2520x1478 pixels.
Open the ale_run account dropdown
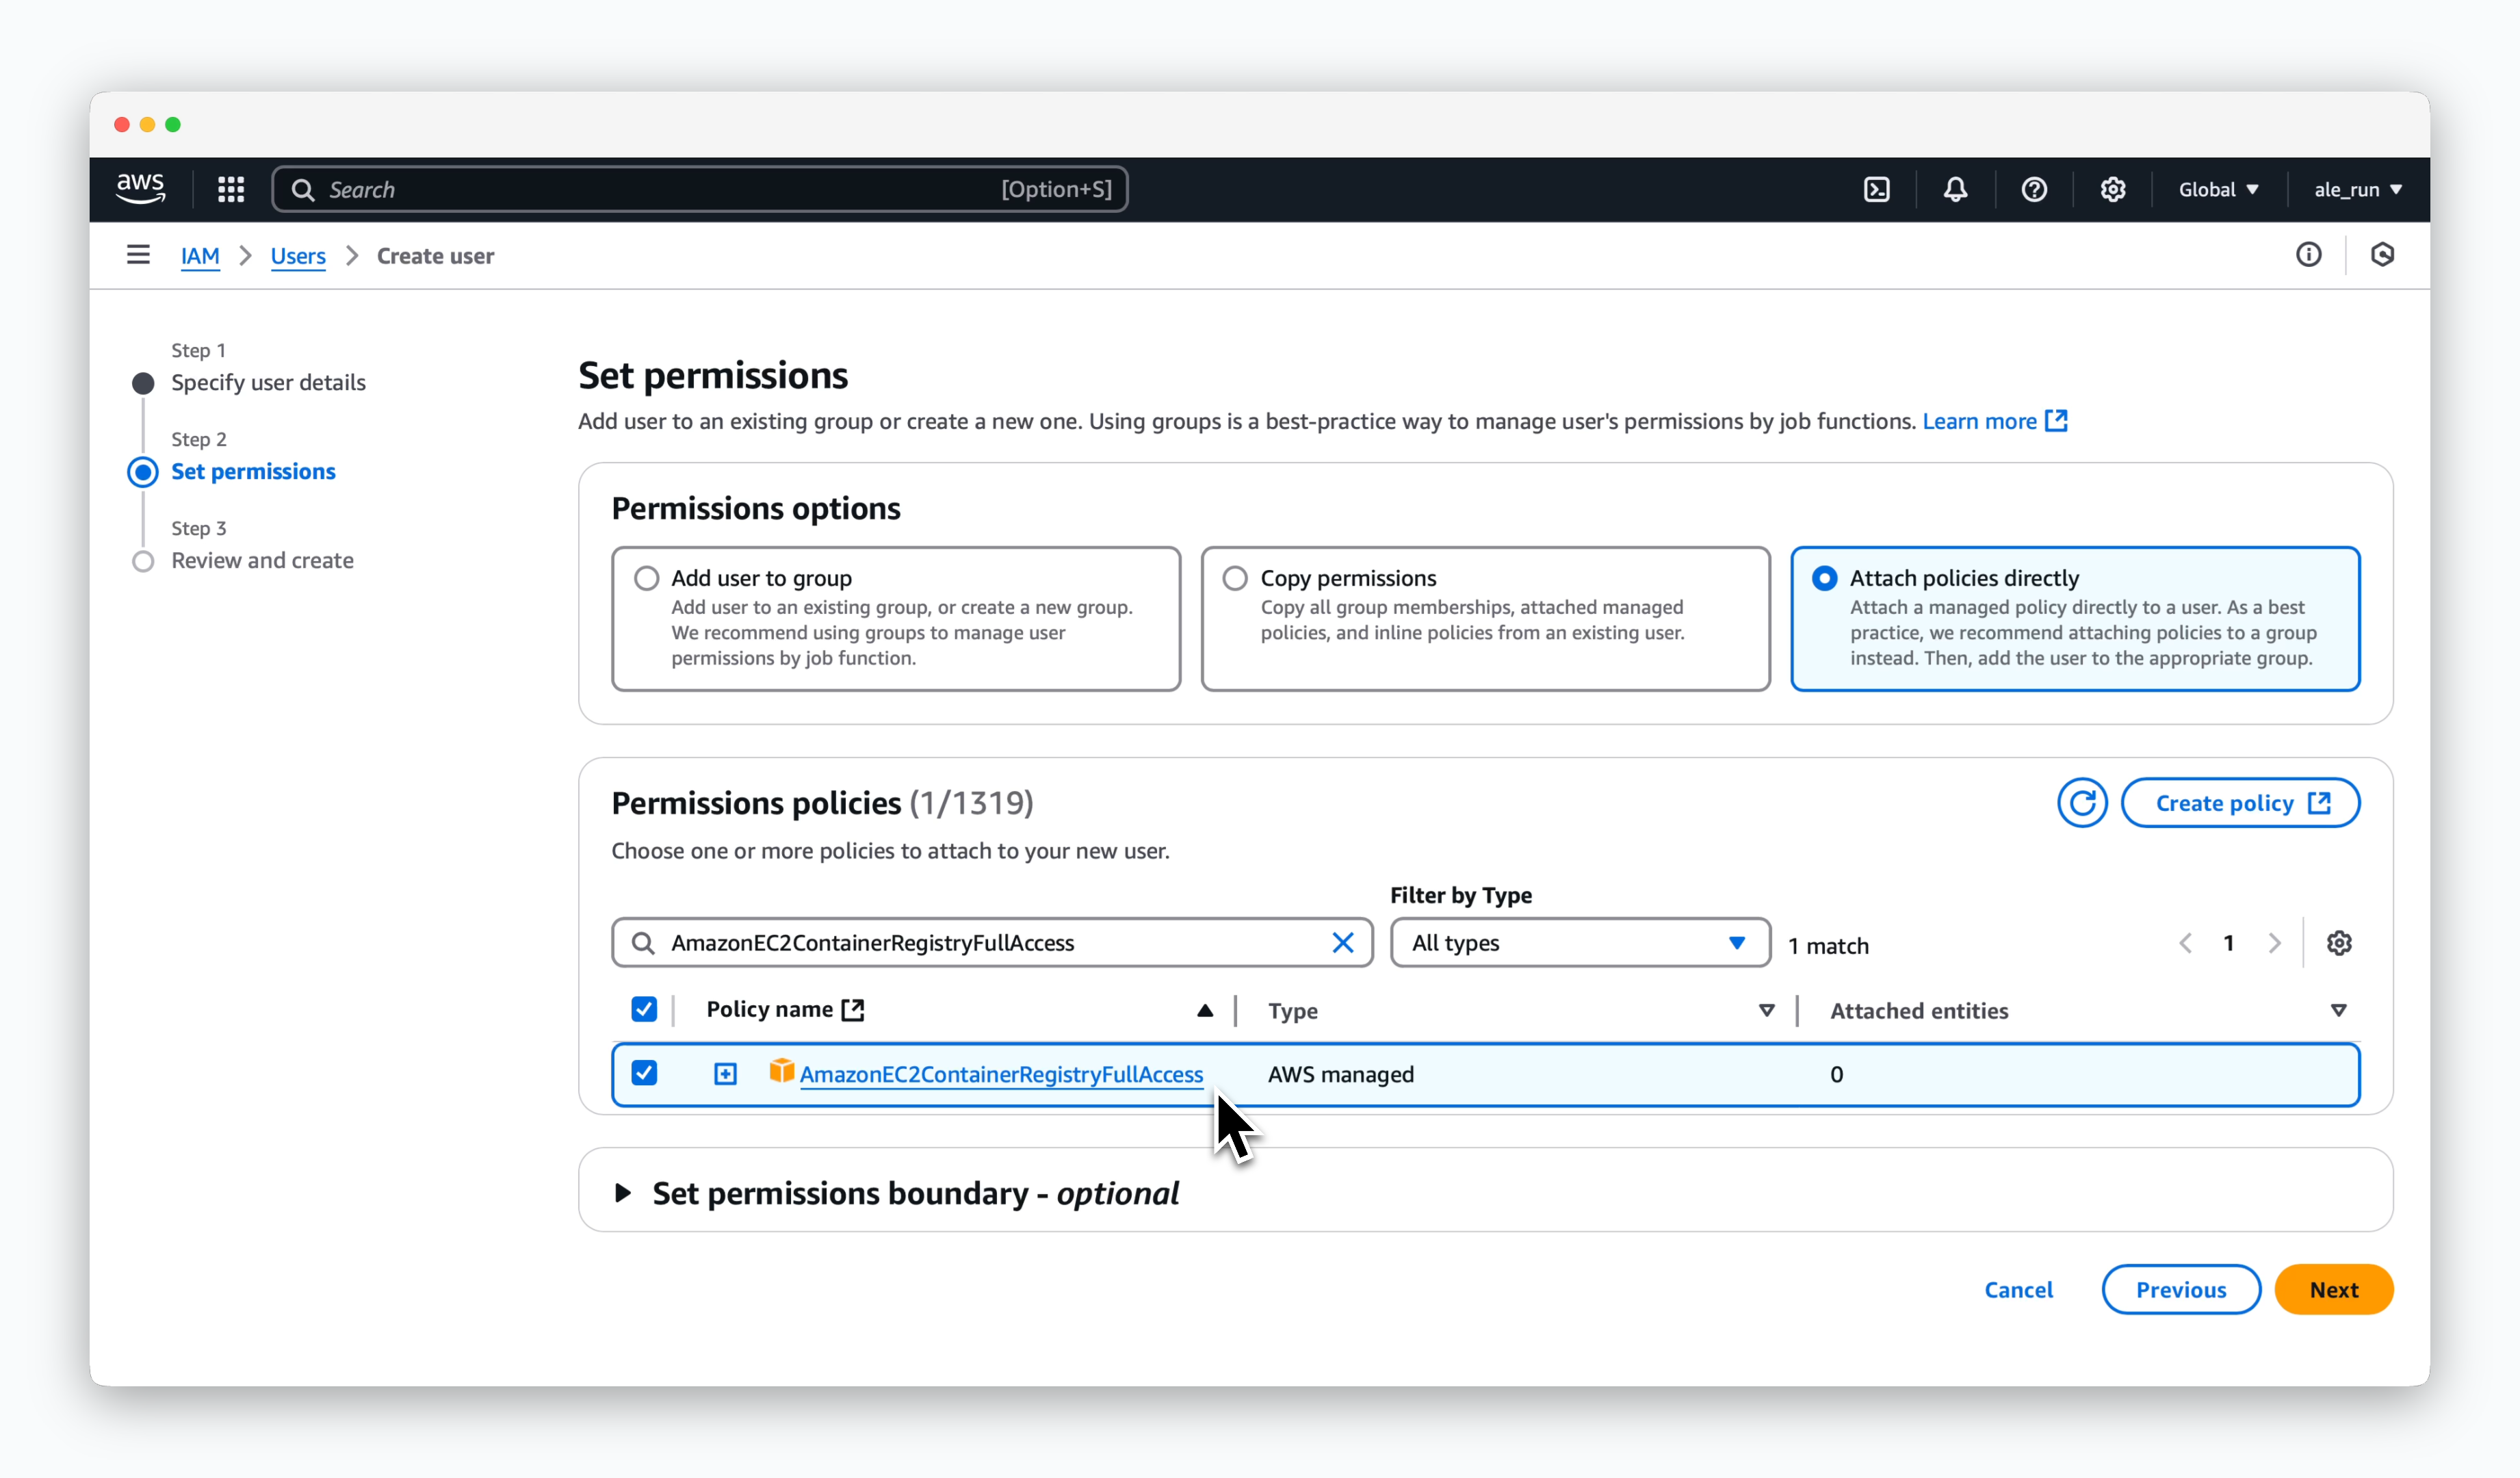(x=2357, y=189)
